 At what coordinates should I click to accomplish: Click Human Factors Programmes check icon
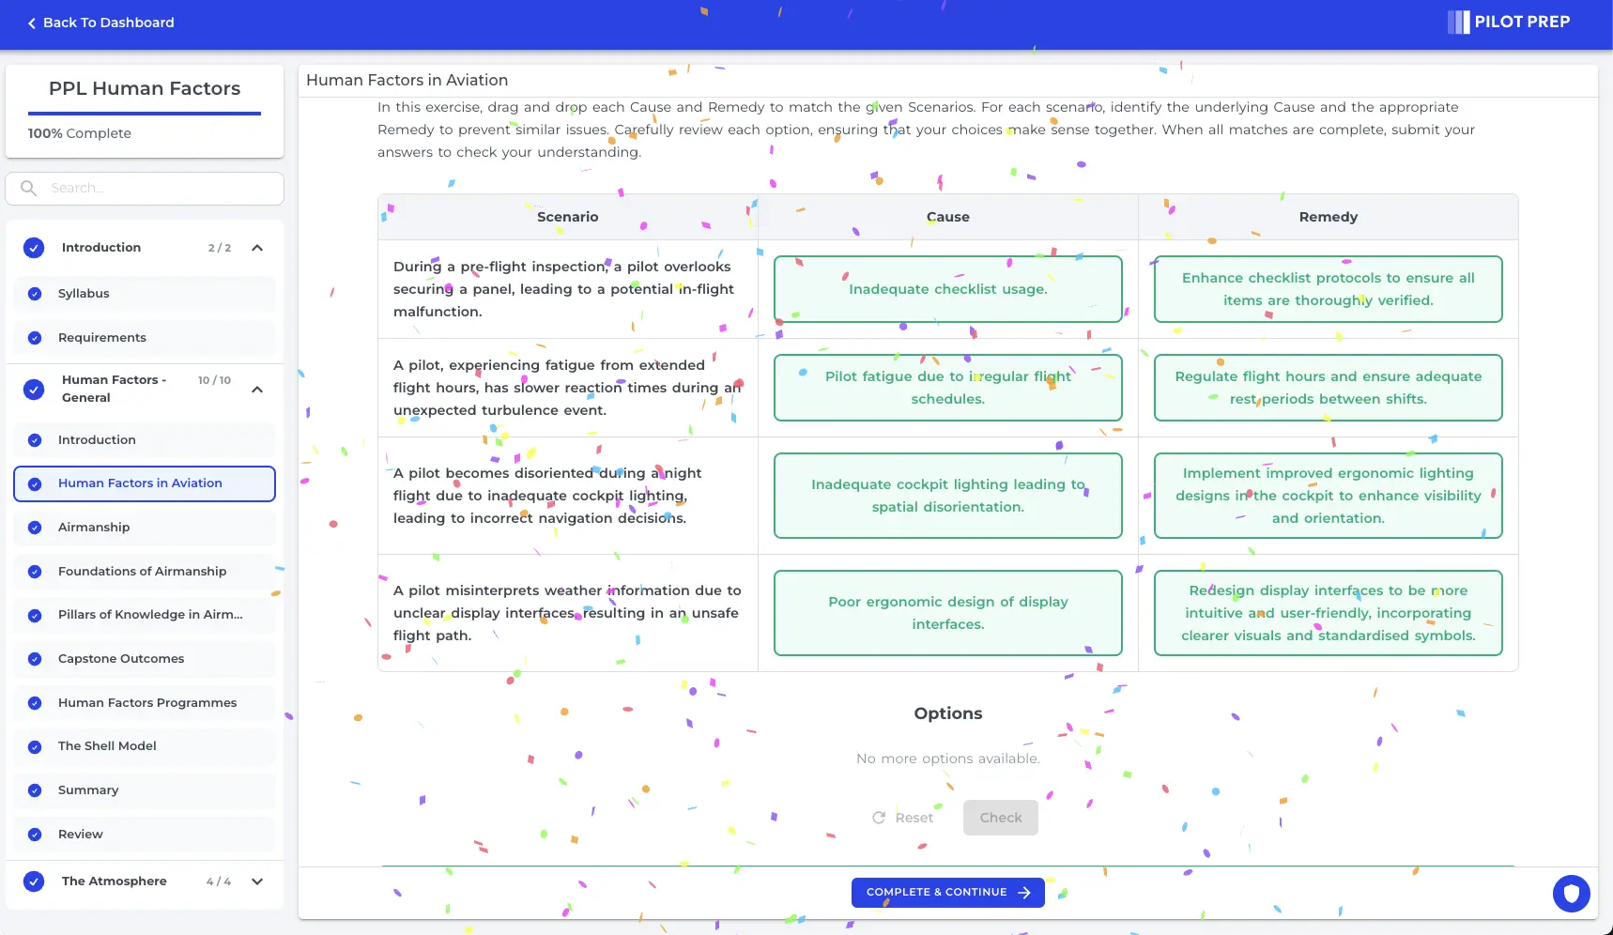tap(35, 703)
